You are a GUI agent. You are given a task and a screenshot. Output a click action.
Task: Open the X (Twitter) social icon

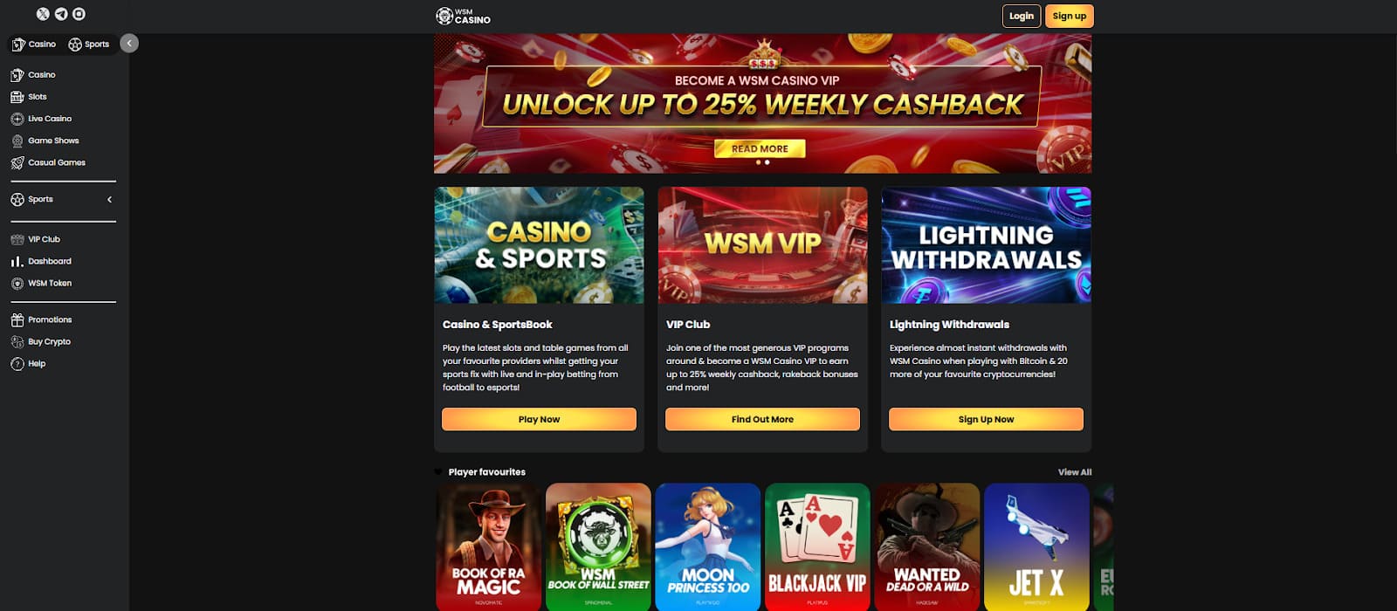(x=43, y=14)
